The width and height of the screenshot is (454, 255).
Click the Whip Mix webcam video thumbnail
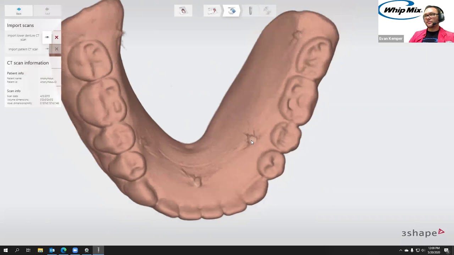pos(416,21)
